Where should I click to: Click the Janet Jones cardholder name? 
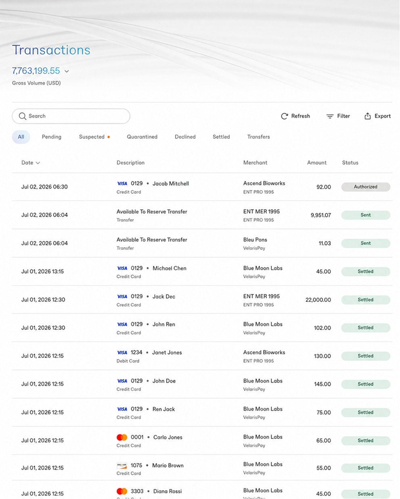coord(167,353)
